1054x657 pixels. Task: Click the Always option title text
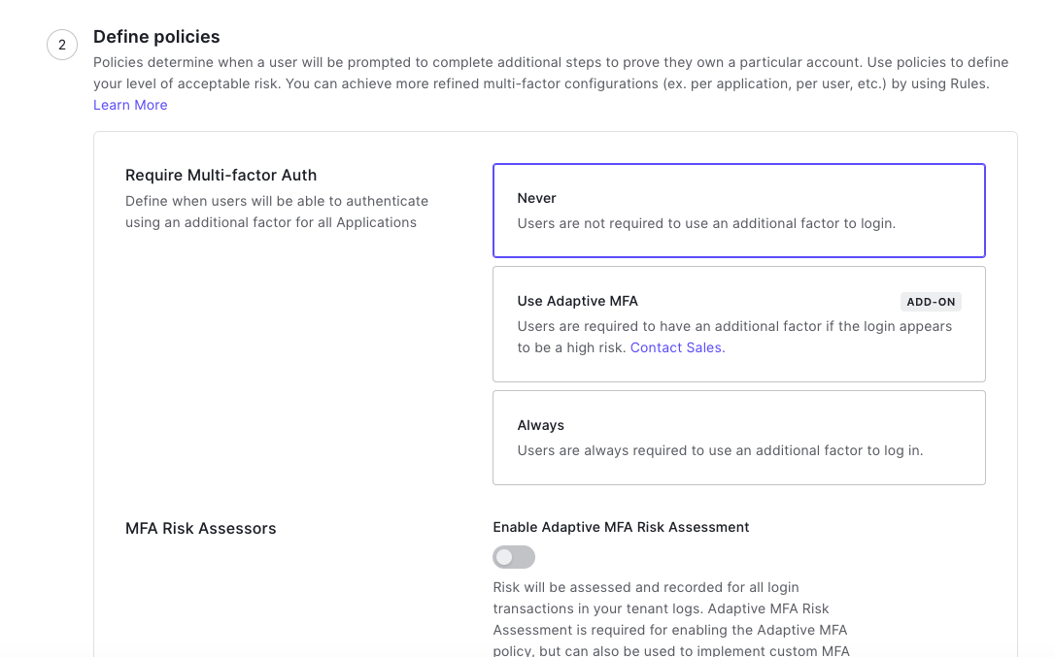pyautogui.click(x=540, y=425)
